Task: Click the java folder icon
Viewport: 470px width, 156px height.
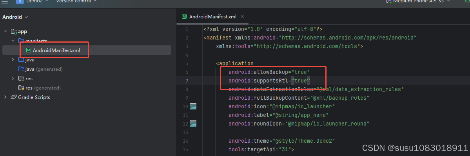Action: [x=21, y=59]
